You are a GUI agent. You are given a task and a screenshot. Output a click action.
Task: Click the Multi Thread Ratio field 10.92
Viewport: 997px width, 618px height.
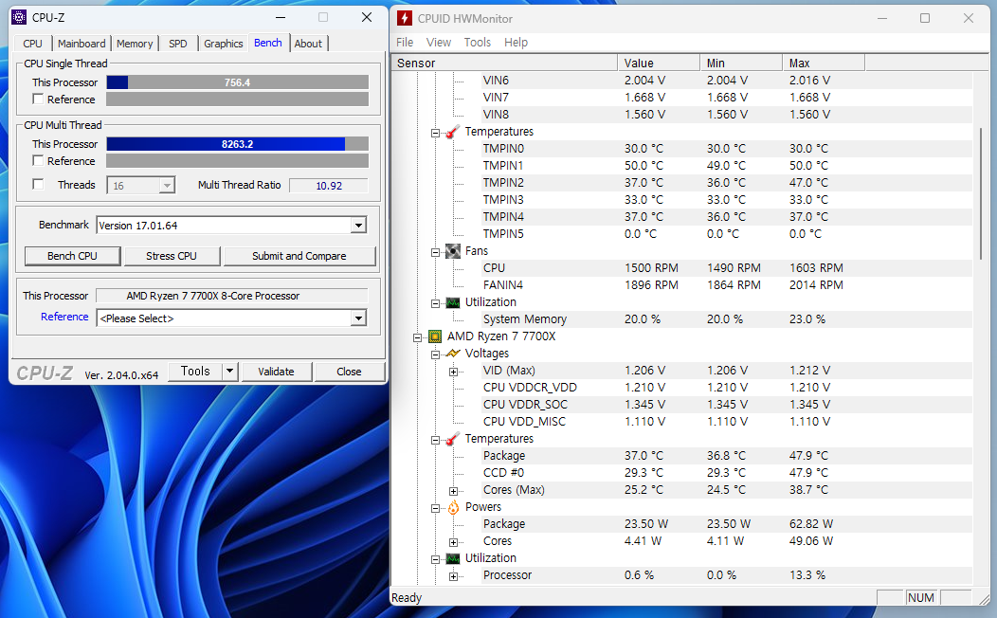[x=329, y=186]
